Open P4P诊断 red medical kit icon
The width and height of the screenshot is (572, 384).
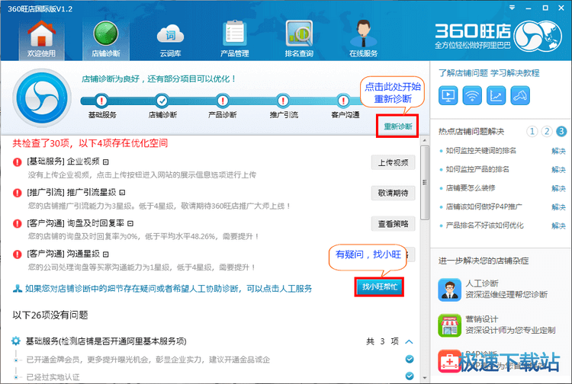(x=449, y=360)
